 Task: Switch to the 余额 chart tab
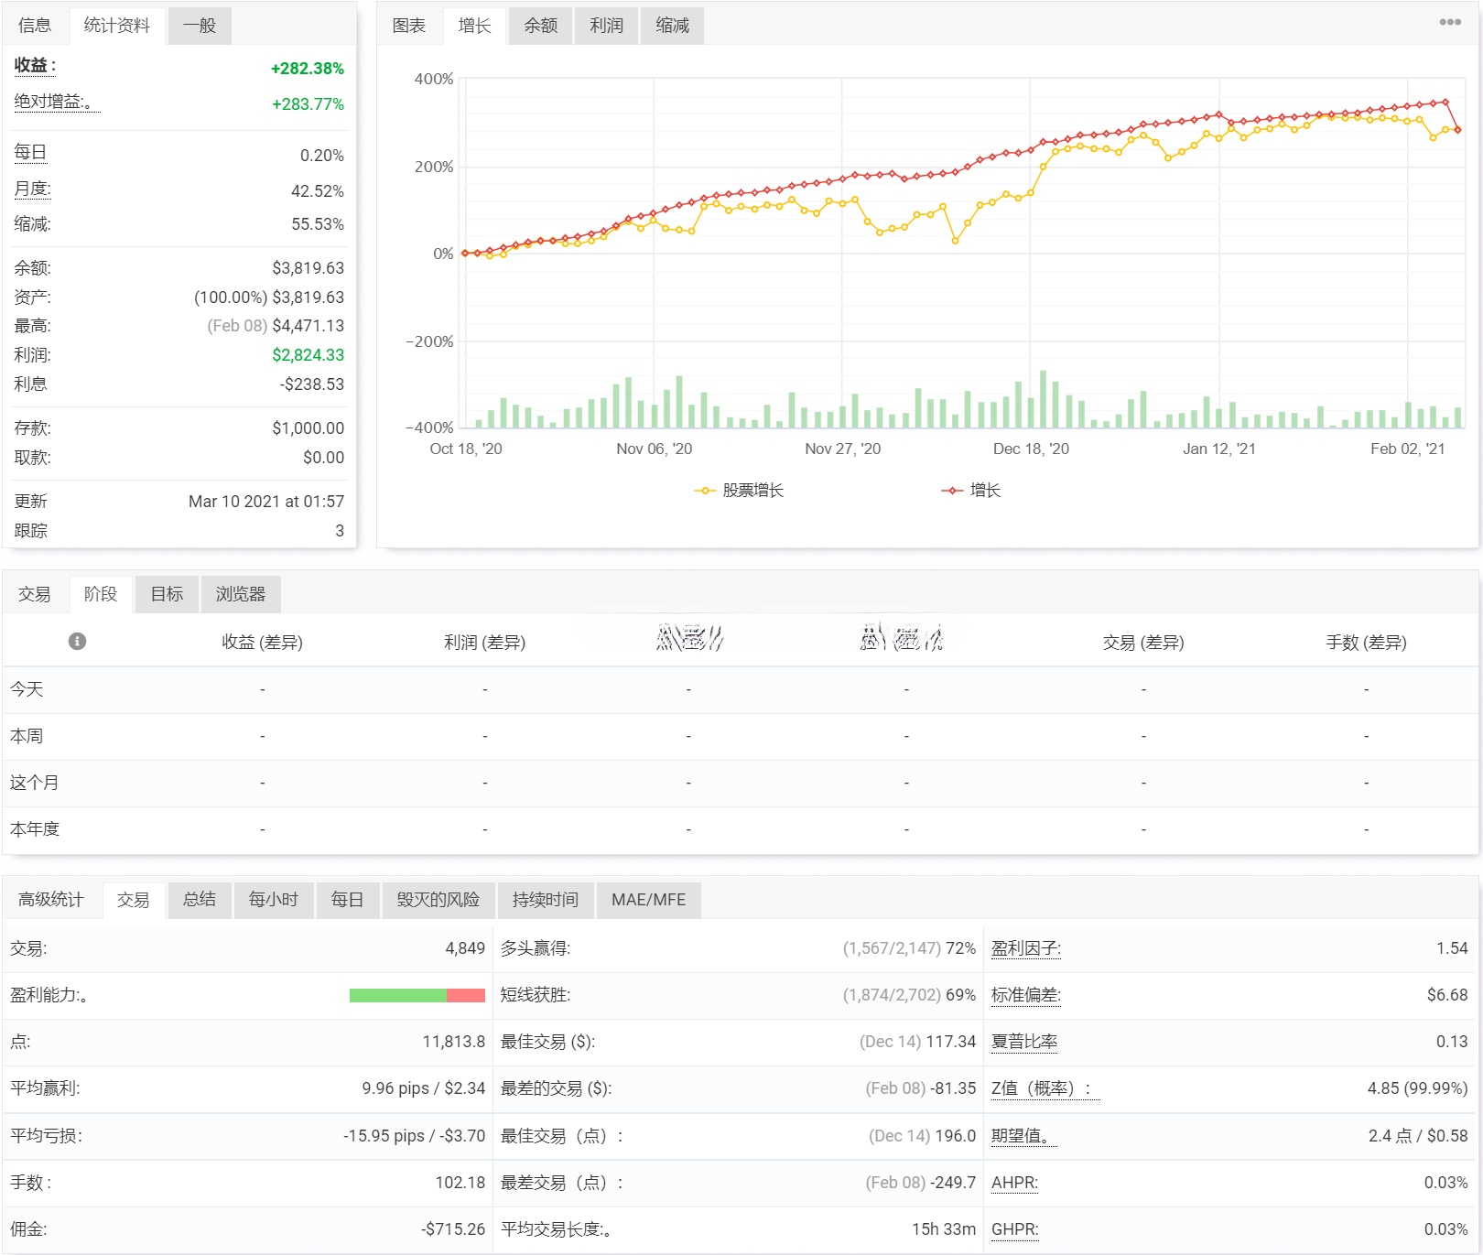[x=540, y=26]
